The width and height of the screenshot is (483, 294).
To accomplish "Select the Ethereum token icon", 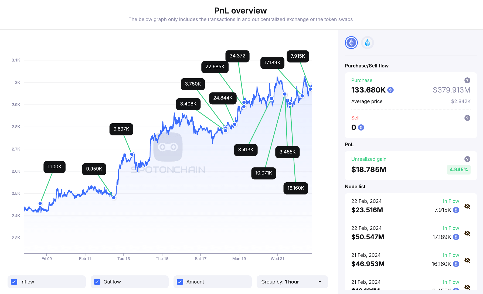I will 351,43.
